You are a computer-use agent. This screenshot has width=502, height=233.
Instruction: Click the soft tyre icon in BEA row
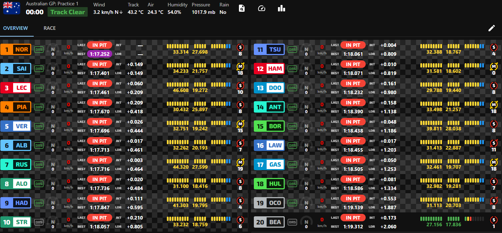(494, 220)
